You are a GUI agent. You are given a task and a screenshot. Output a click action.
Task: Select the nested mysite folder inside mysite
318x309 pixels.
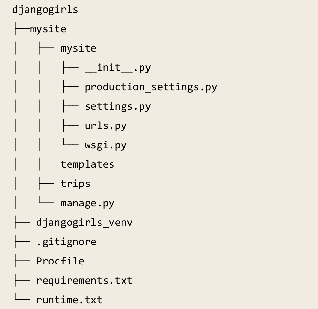[x=78, y=48]
